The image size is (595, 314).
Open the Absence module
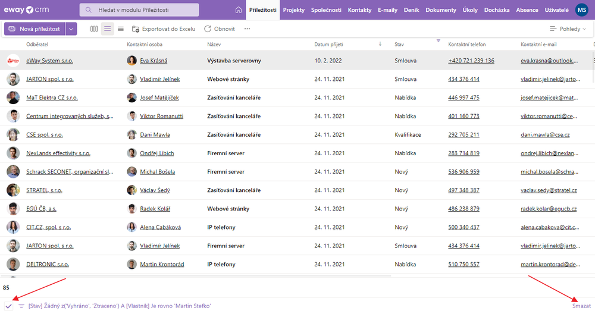pyautogui.click(x=527, y=10)
